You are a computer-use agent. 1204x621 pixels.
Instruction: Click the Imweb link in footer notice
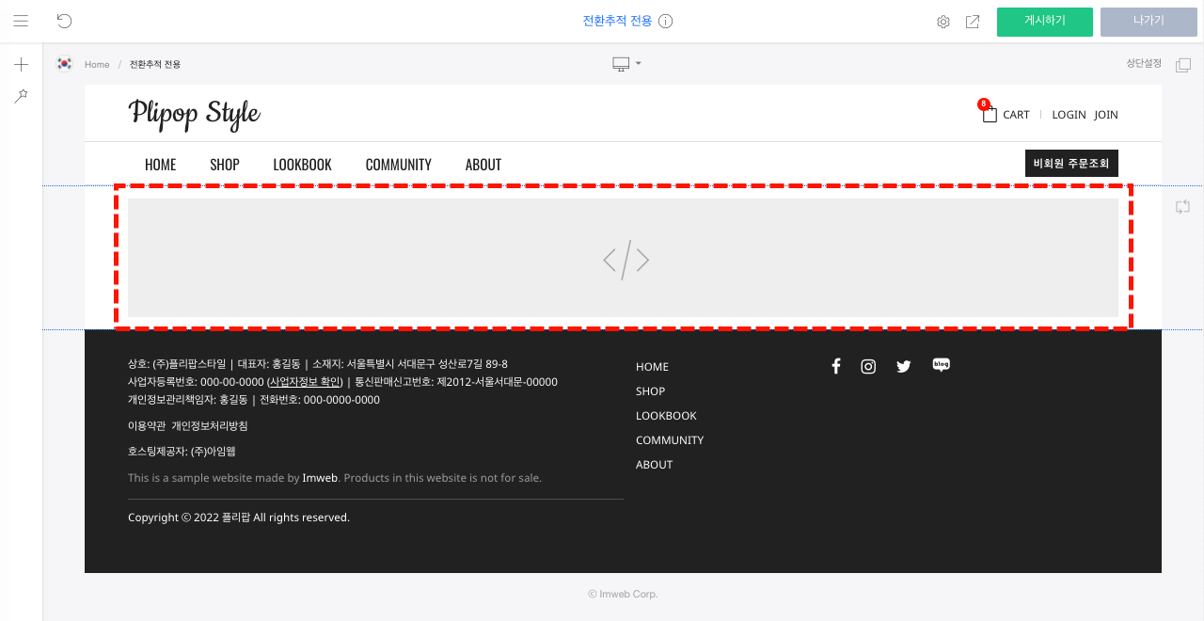pos(320,478)
